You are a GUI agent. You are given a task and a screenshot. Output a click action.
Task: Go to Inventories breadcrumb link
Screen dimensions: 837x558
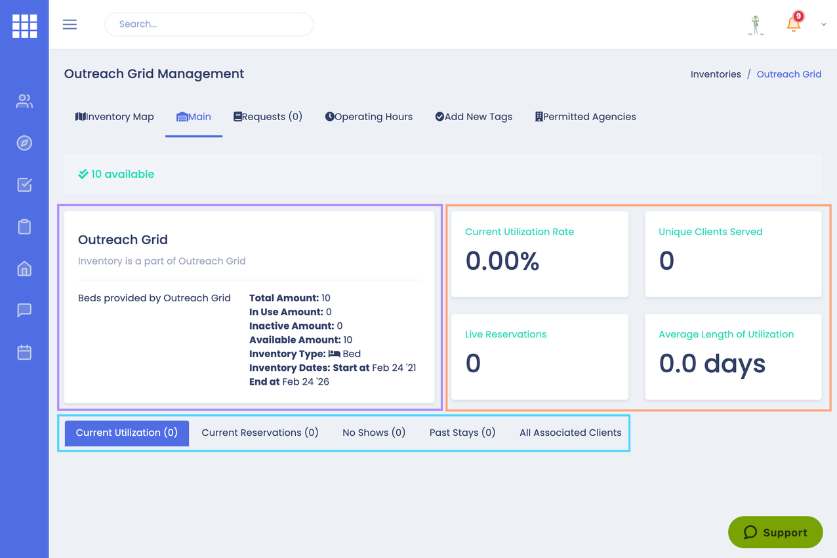(716, 74)
